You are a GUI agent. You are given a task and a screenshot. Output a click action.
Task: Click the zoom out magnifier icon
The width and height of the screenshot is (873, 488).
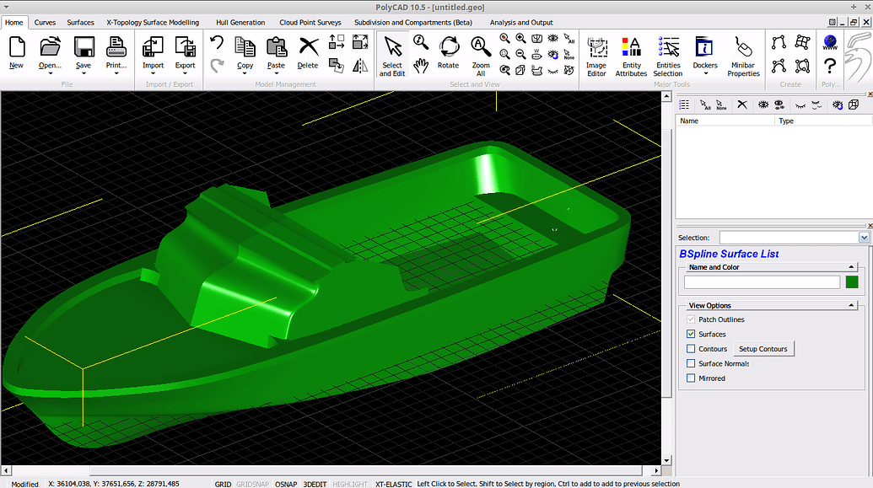[520, 54]
